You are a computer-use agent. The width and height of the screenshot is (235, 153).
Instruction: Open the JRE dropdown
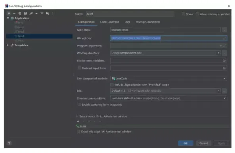[x=218, y=91]
